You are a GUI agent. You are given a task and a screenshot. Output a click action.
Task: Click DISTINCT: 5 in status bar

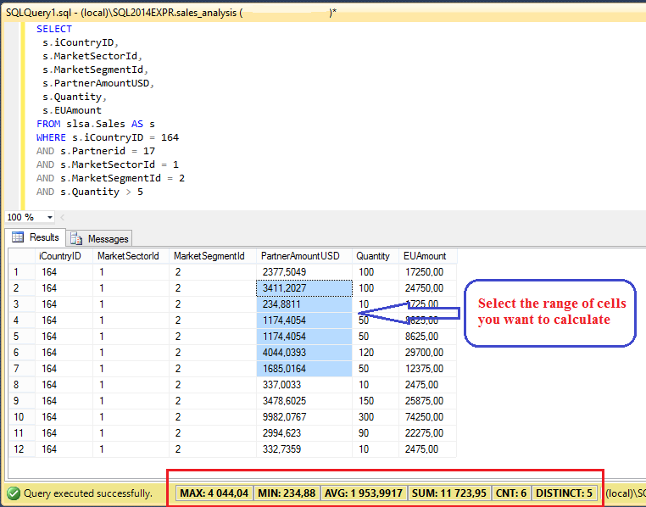pyautogui.click(x=564, y=493)
